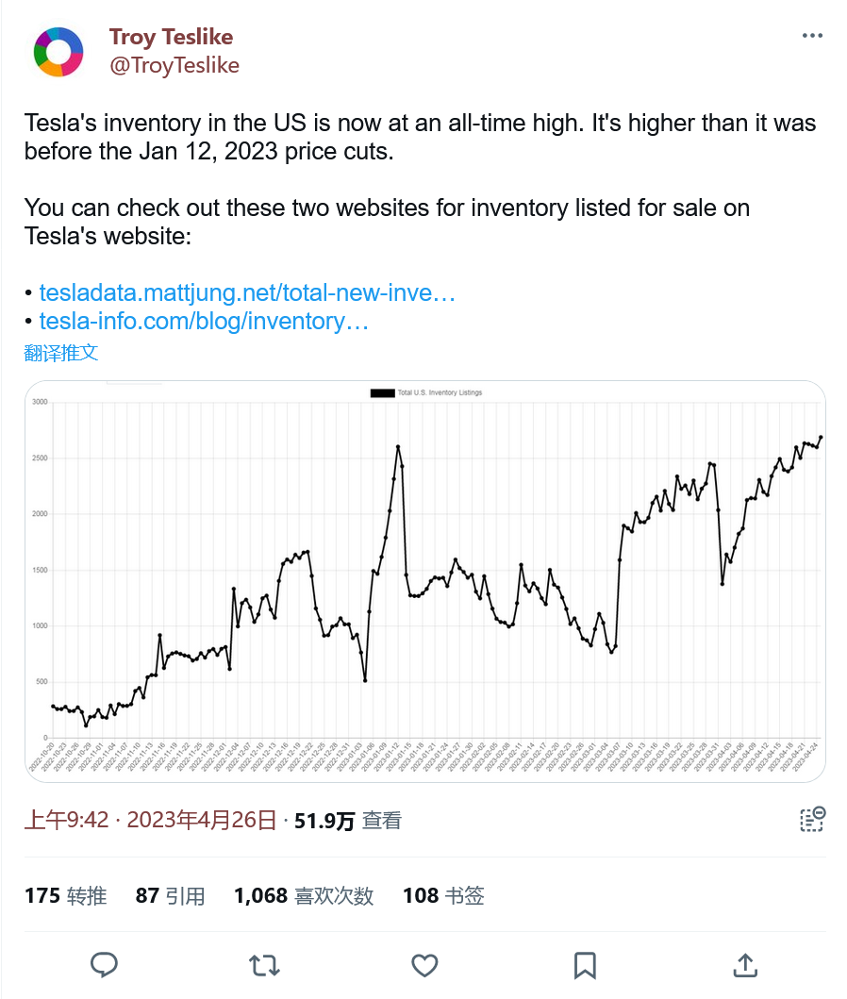
Task: Click the @TroyTeslike handle
Action: 174,65
